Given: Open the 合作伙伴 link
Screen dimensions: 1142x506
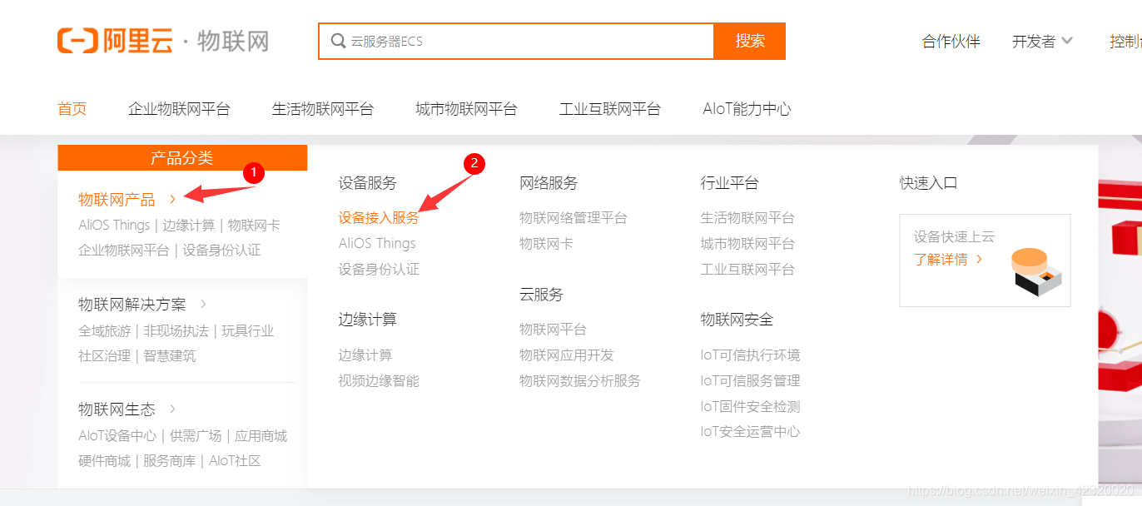Looking at the screenshot, I should (951, 42).
